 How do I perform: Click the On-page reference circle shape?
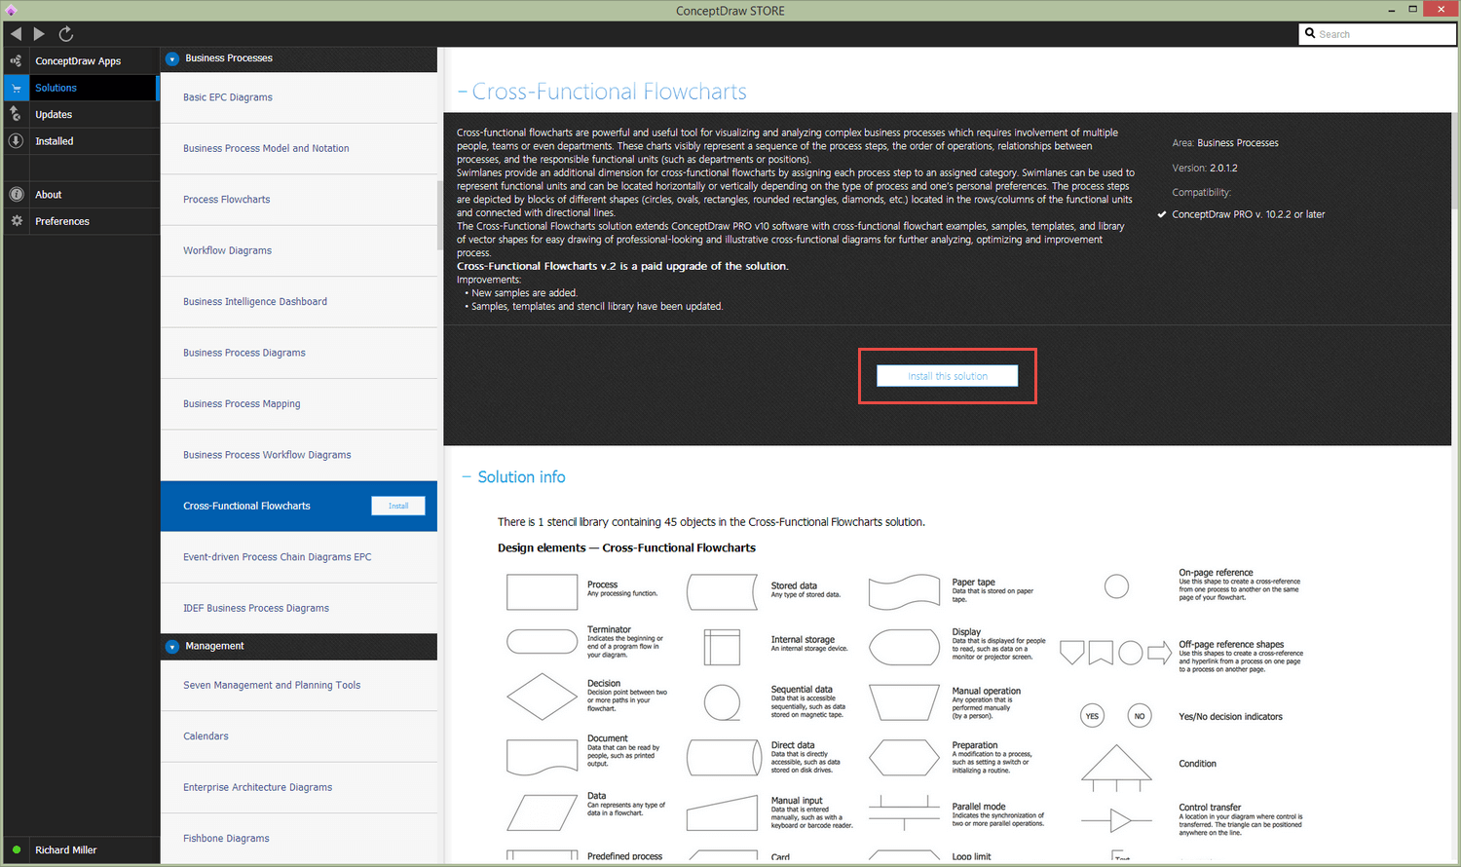click(1116, 586)
